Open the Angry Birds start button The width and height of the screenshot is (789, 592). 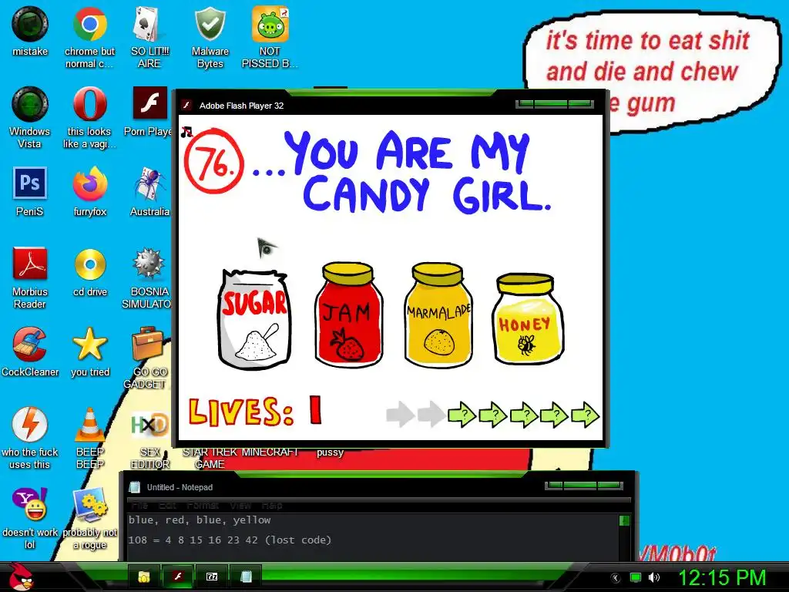(22, 577)
